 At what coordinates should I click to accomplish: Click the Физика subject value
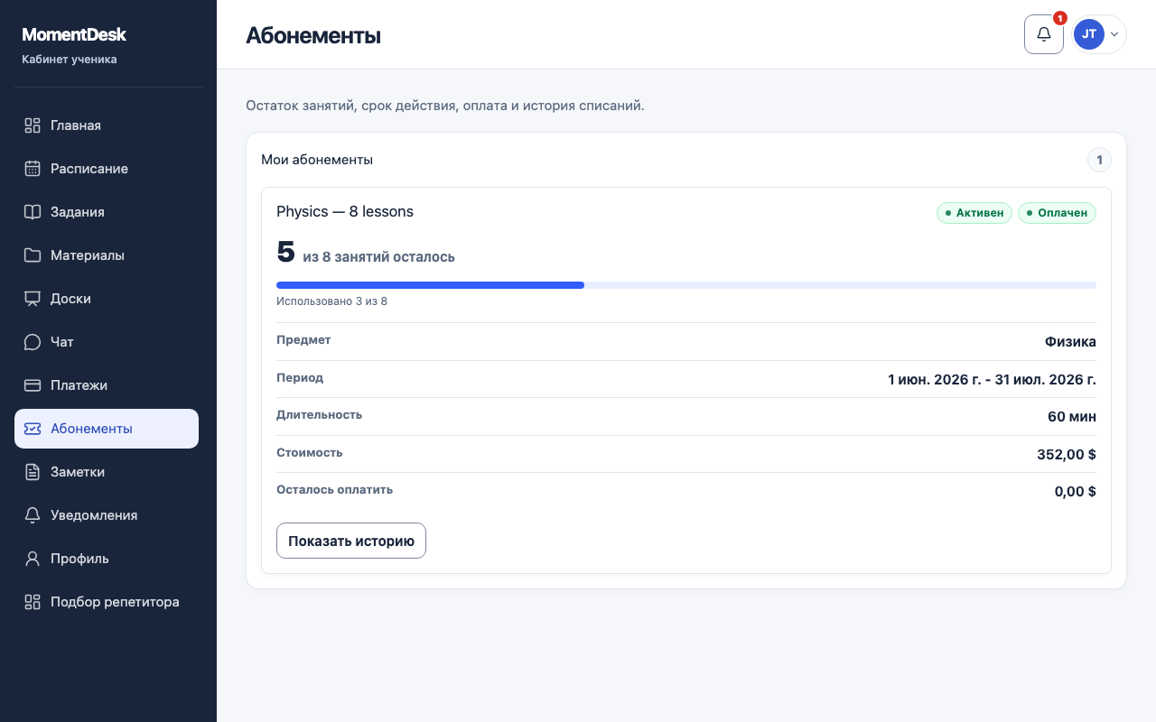(1070, 342)
